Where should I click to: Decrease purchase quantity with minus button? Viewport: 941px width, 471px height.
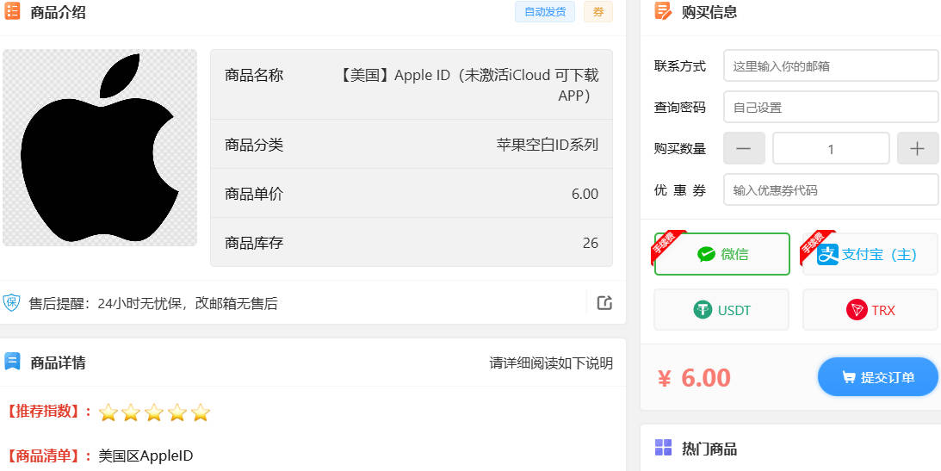pos(744,148)
